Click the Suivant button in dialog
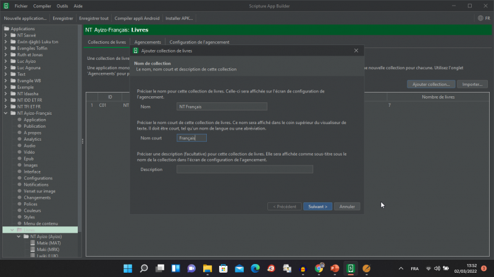The image size is (494, 277). tap(319, 206)
